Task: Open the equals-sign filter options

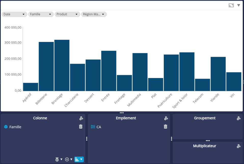Action: click(x=69, y=159)
